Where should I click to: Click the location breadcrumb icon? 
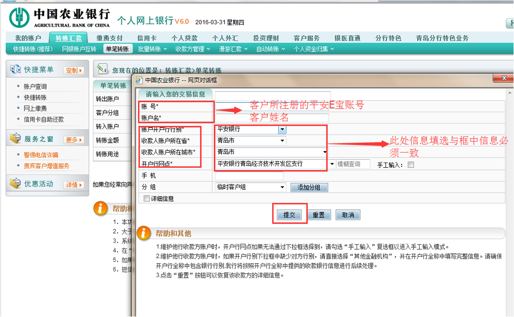click(x=102, y=69)
